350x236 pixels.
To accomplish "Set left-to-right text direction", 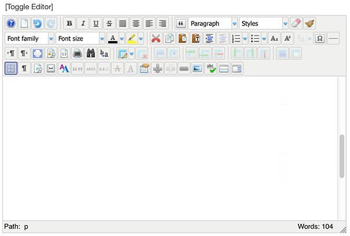I will 11,53.
